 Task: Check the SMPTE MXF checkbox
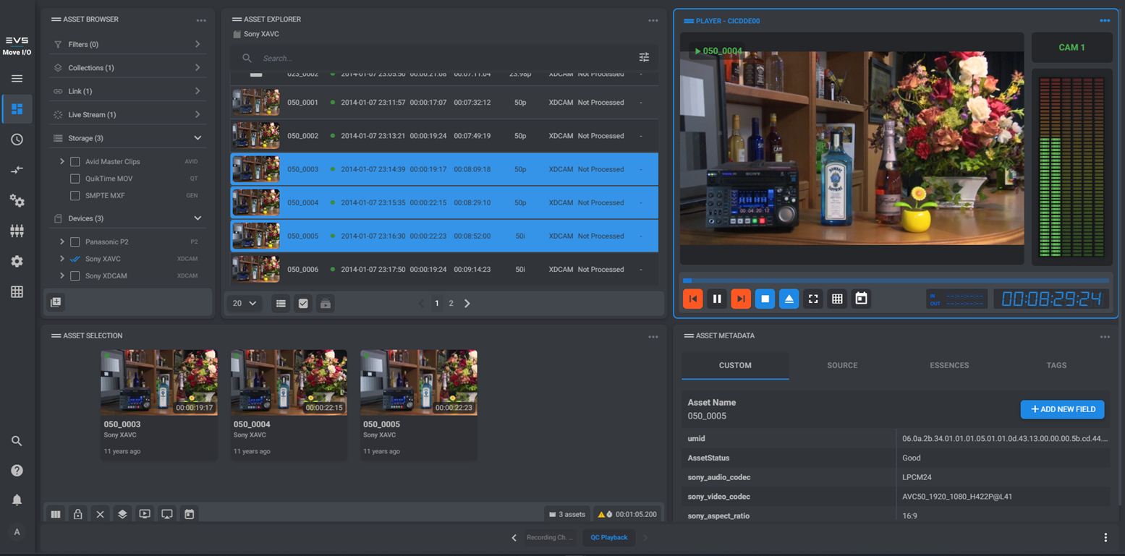tap(75, 195)
